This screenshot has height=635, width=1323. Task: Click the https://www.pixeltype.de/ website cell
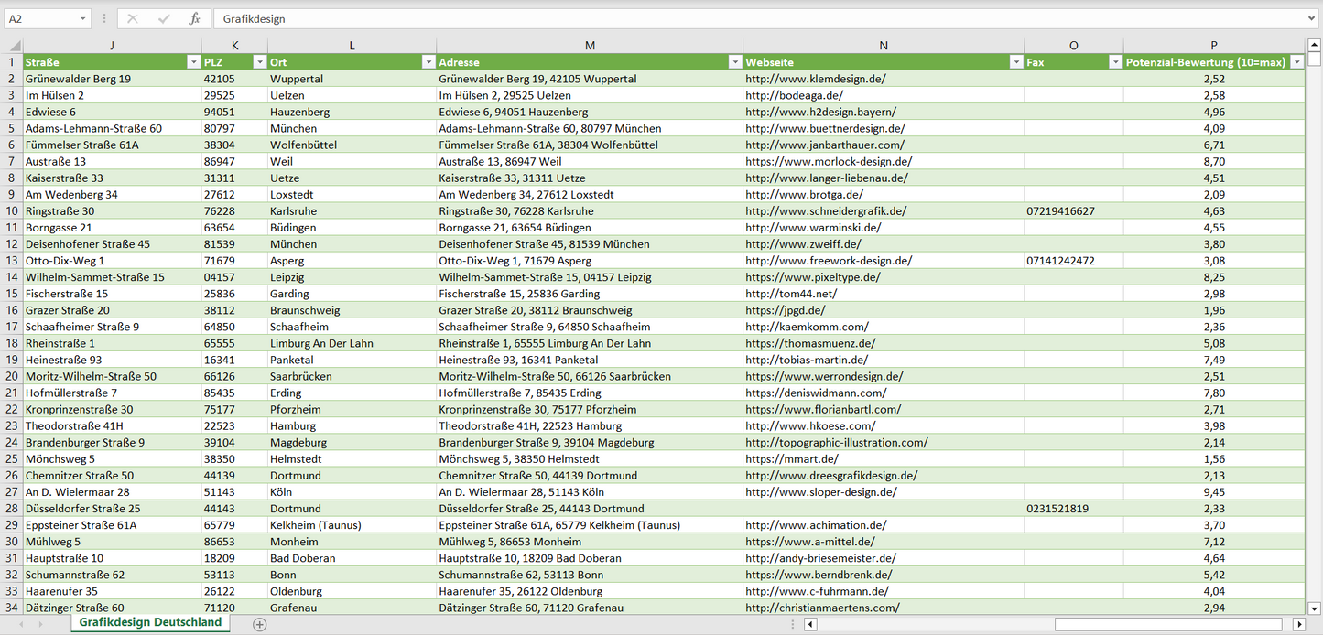coord(812,277)
